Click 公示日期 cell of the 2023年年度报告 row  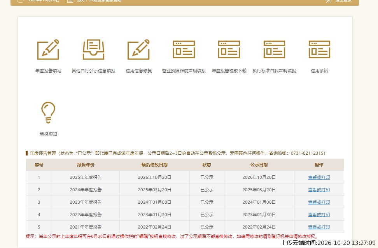pyautogui.click(x=259, y=202)
